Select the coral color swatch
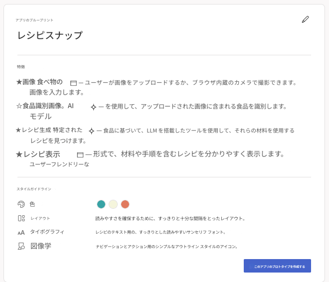The image size is (329, 282). pos(125,204)
